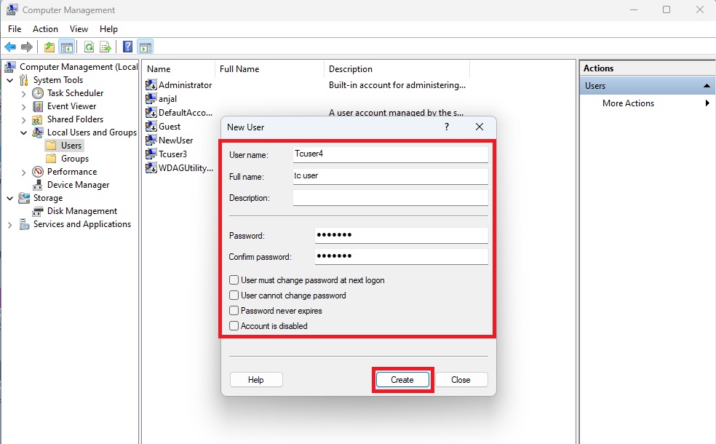Viewport: 716px width, 444px height.
Task: Tick the 'Account is disabled' checkbox
Action: tap(234, 326)
